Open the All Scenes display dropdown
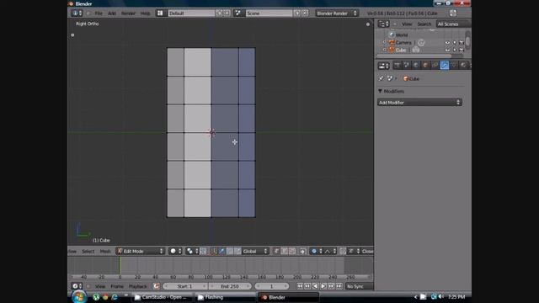 click(453, 24)
